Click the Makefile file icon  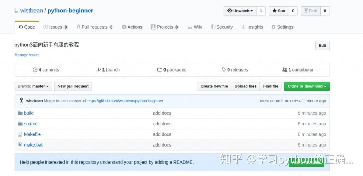pyautogui.click(x=20, y=134)
